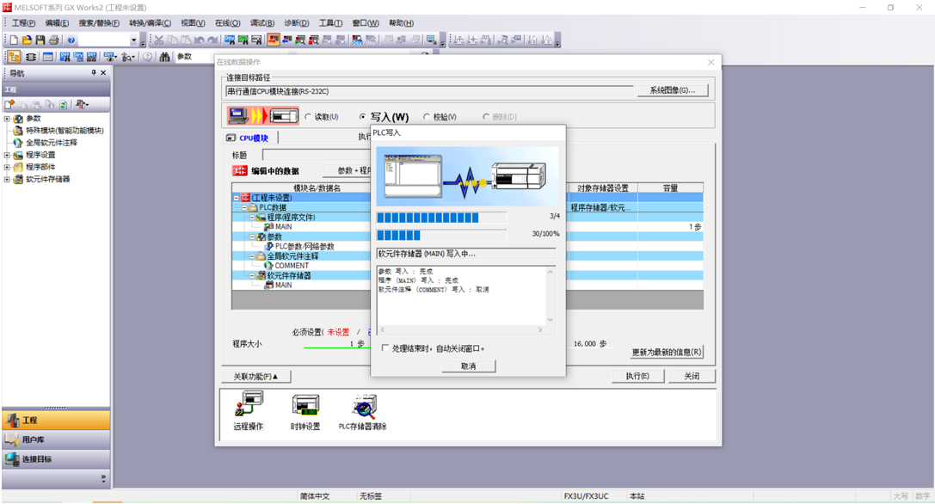The image size is (935, 504).
Task: Click the 取消 button in PLC写入 dialog
Action: [x=469, y=366]
